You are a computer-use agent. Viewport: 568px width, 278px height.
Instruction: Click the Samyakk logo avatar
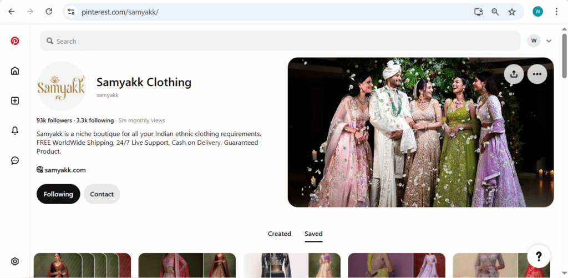click(62, 86)
